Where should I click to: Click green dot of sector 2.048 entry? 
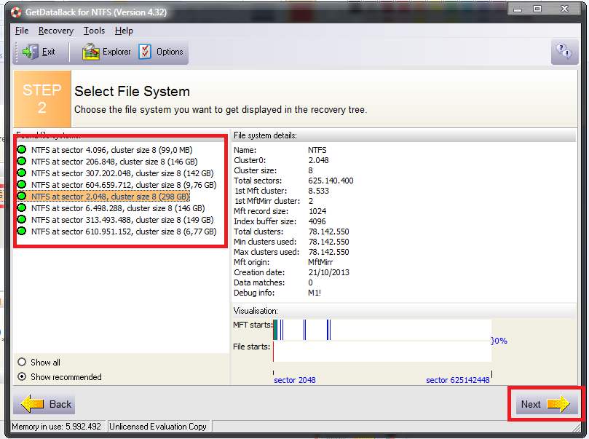tap(22, 196)
